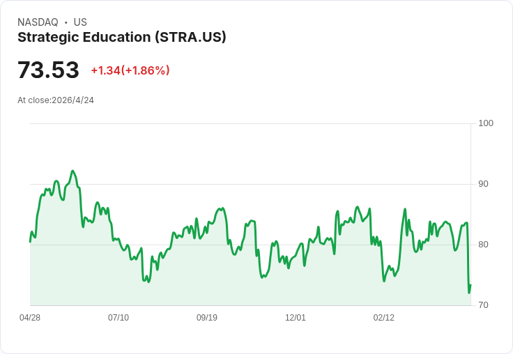Click the 100 gridline at chart top

[x=250, y=123]
